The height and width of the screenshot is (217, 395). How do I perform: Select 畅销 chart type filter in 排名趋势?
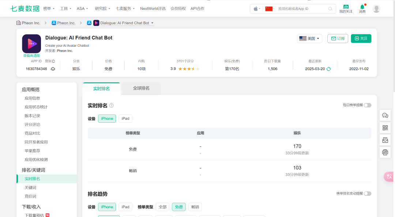[195, 207]
